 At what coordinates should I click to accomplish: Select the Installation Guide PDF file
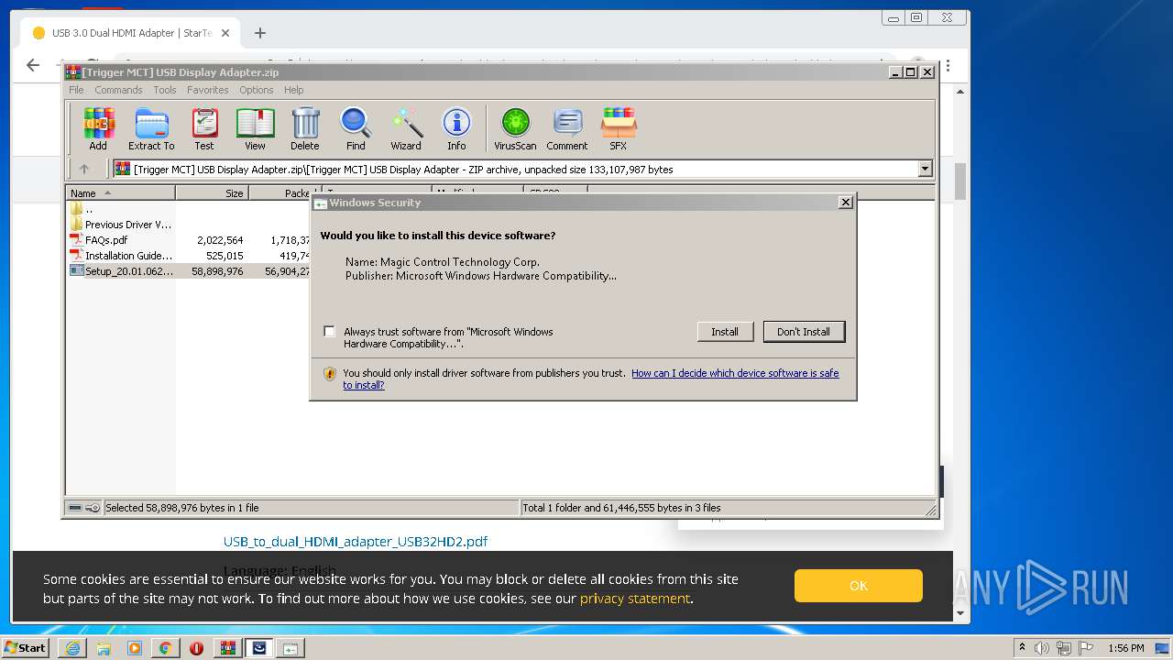[121, 256]
